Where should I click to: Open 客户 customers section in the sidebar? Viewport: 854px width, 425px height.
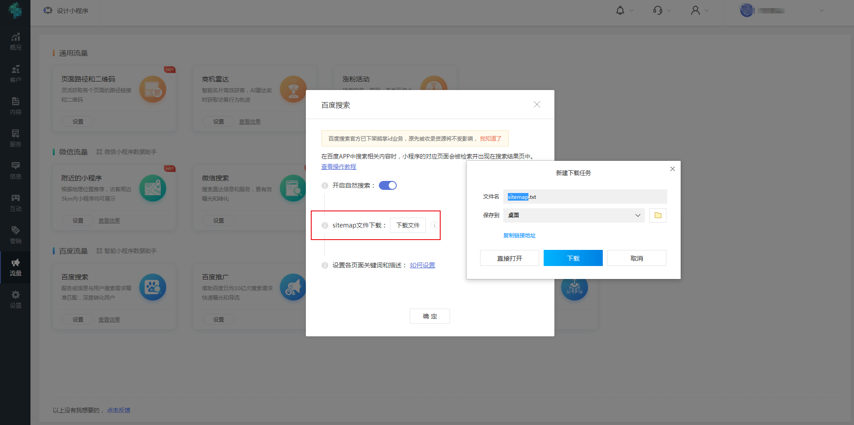click(x=15, y=74)
